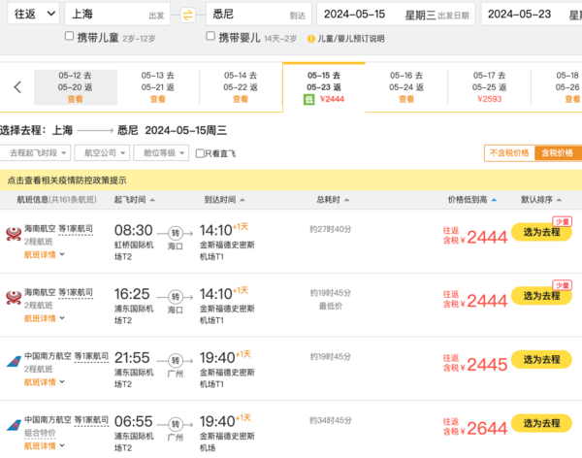Viewport: 582px width, 458px height.
Task: Click China Southern logo on 06:55 flight
Action: point(15,425)
